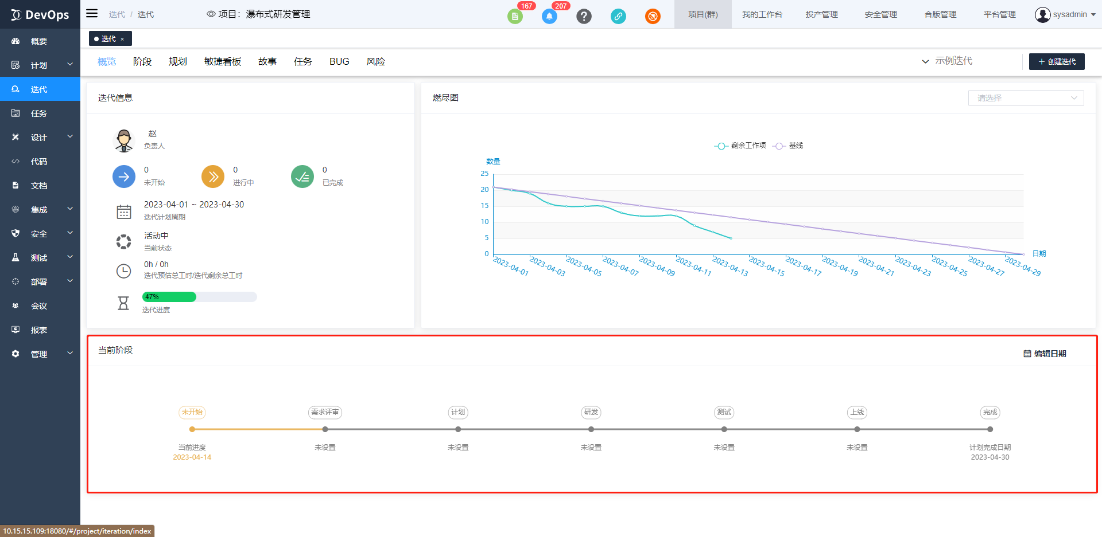Click the green completed status icon
Image resolution: width=1102 pixels, height=537 pixels.
[x=302, y=177]
